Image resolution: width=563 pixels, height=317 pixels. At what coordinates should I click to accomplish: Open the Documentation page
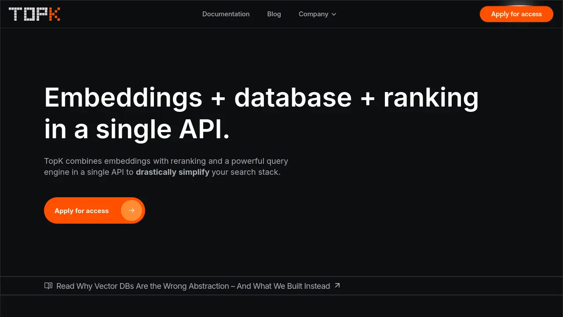click(x=226, y=14)
